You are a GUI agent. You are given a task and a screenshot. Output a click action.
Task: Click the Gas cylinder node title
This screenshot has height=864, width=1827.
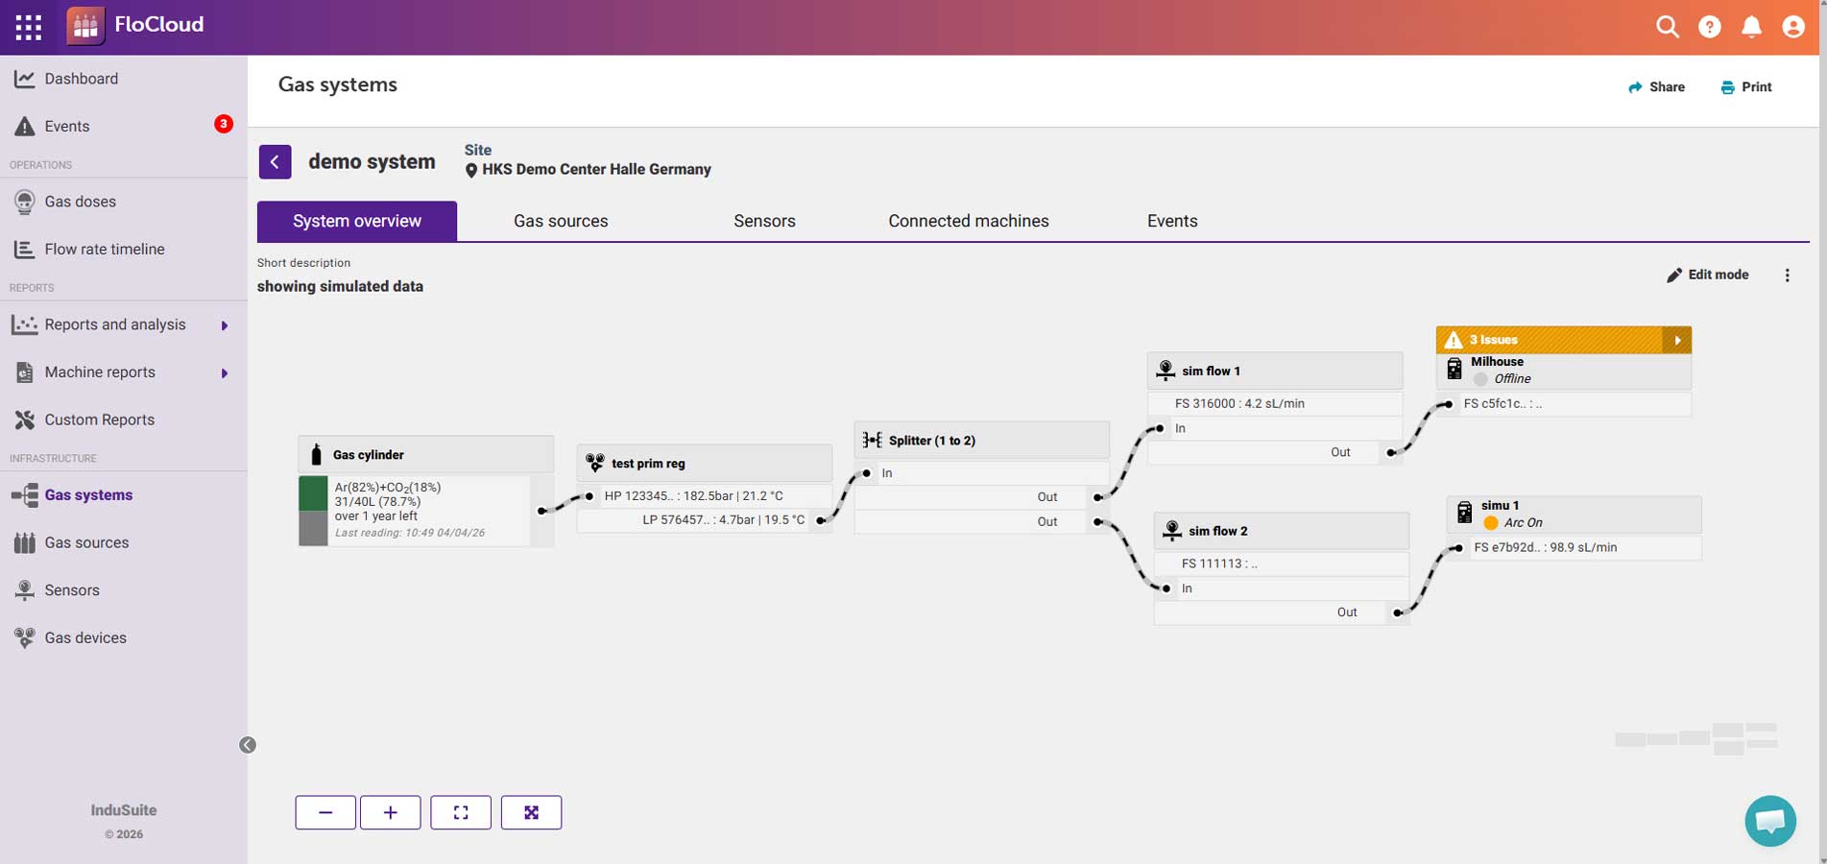click(369, 455)
